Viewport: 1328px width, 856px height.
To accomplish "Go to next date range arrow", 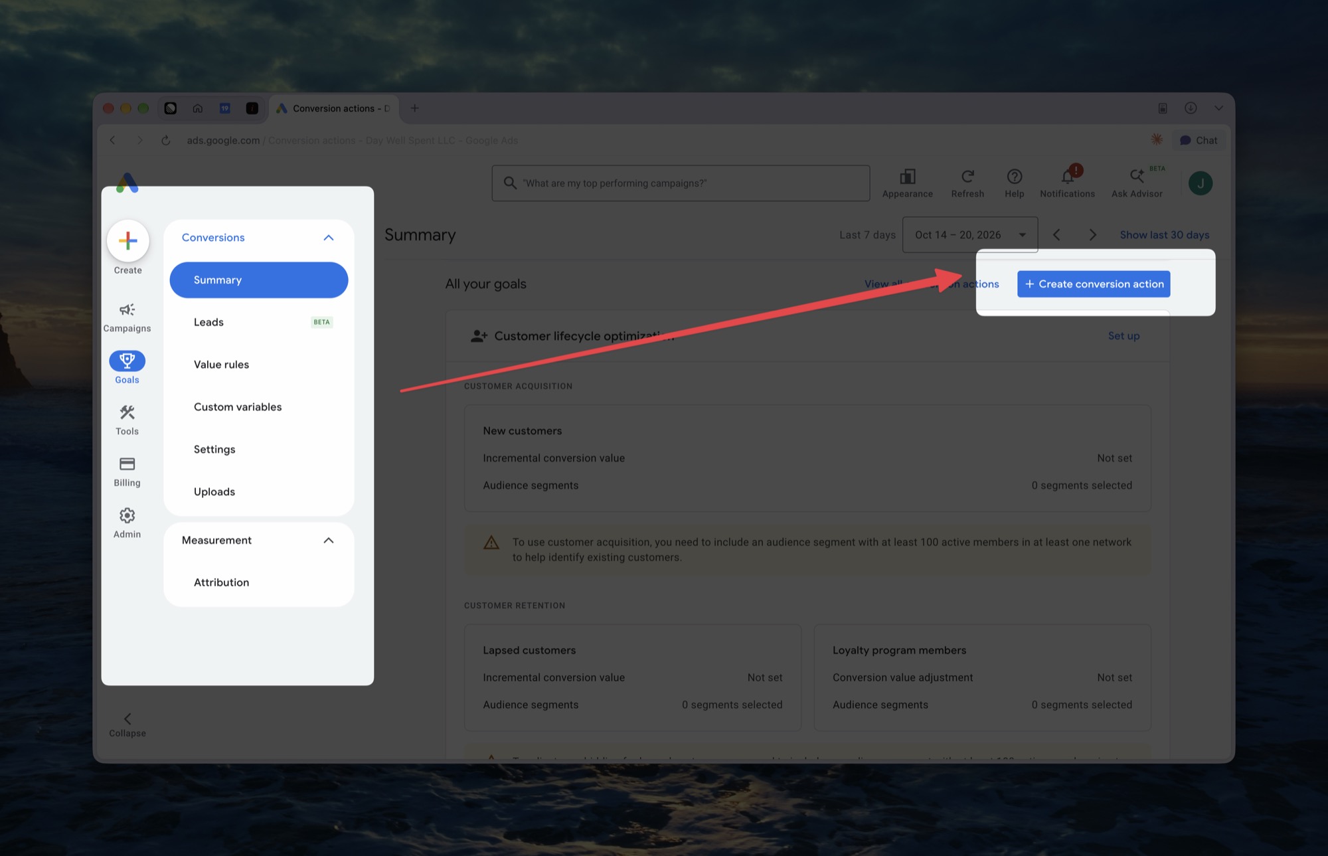I will (1093, 235).
